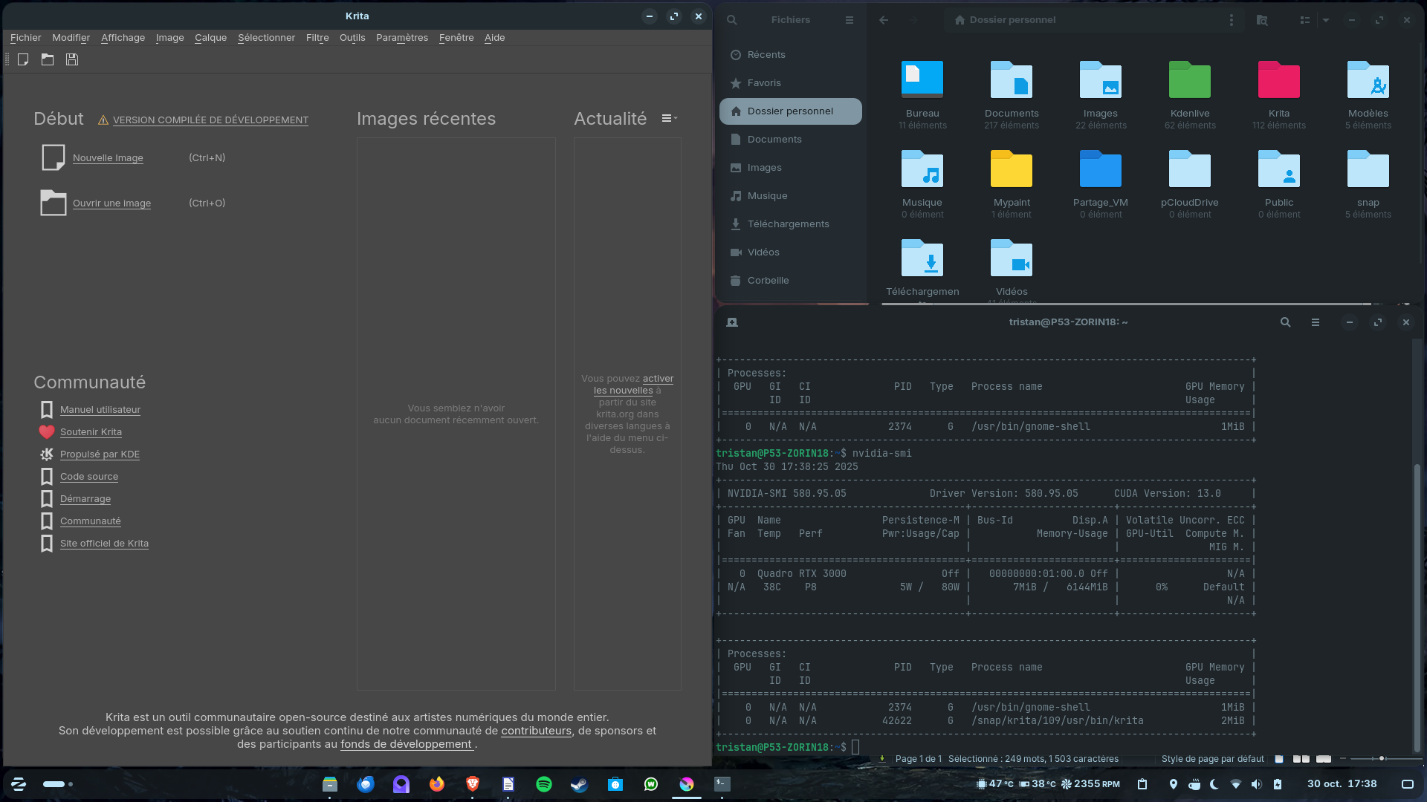
Task: Click the Nouvelle Image link
Action: pyautogui.click(x=108, y=158)
